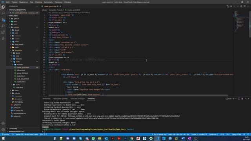Click the notifications bell in status bar

(x=248, y=134)
